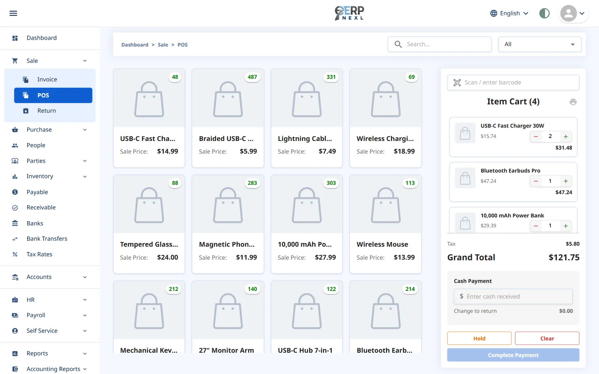The width and height of the screenshot is (599, 374).
Task: Click the Banks building icon
Action: point(15,223)
